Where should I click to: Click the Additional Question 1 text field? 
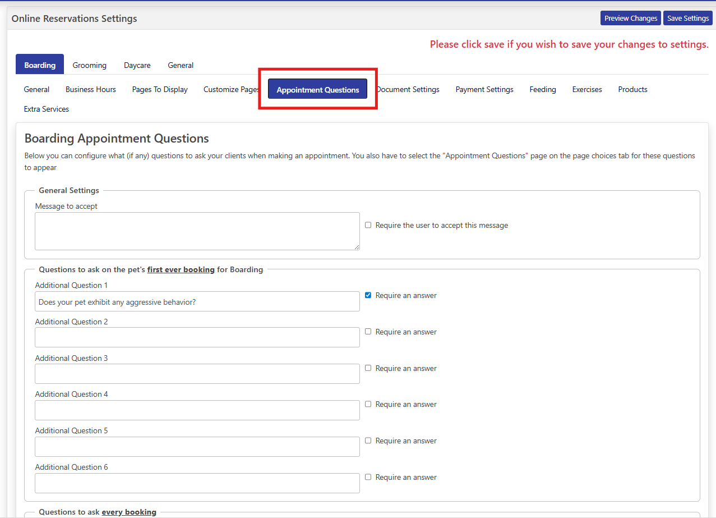pos(197,301)
